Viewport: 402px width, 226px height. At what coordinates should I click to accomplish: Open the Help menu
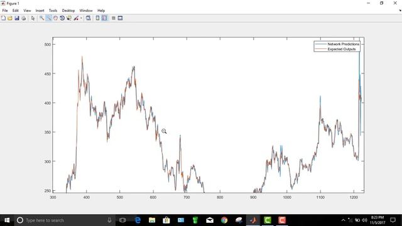coord(101,11)
